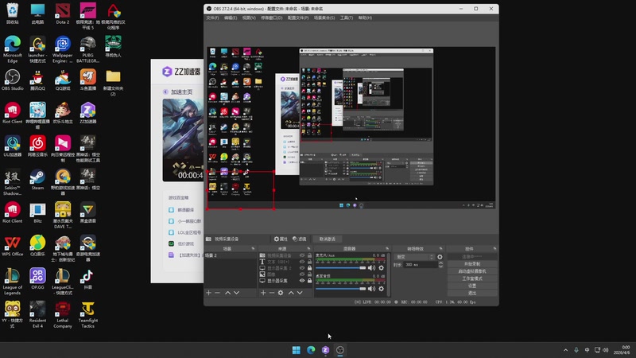The height and width of the screenshot is (358, 636).
Task: Open Lethal Company desktop shortcut
Action: (63, 314)
